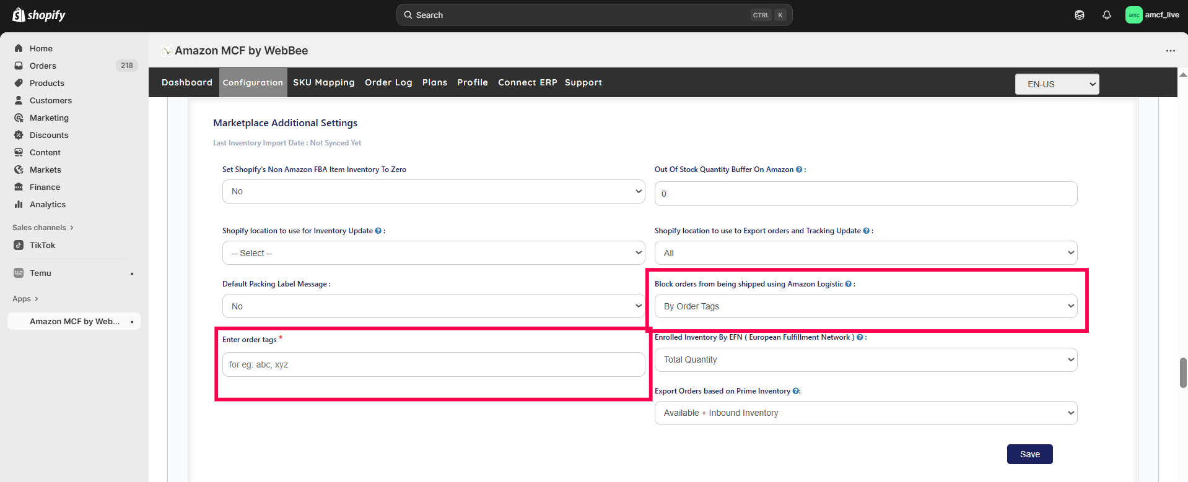Open Shopify location for Inventory Update dropdown
Screen dimensions: 1188x482
[433, 253]
